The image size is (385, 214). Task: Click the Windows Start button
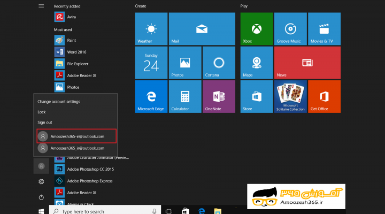pos(41,211)
